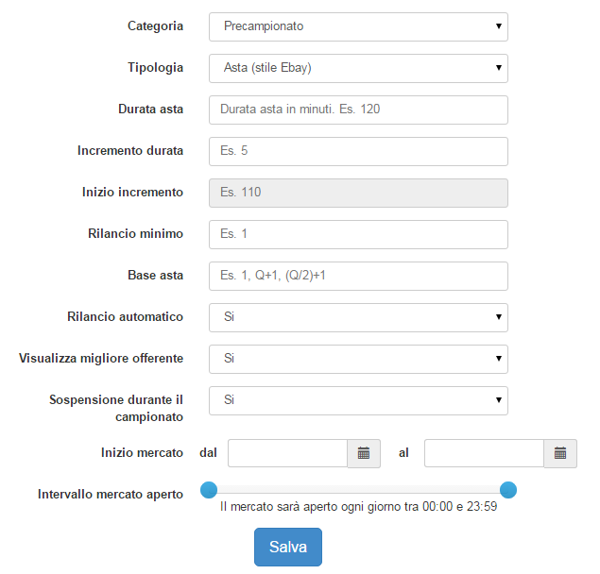Open Sospensione durante il campionato dropdown
Viewport: 600px width, 574px height.
[x=358, y=401]
